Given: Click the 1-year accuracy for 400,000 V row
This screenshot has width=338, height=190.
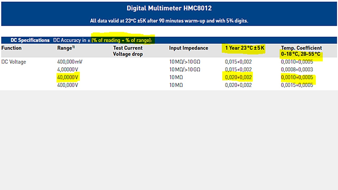Looking at the screenshot, I should coord(238,85).
